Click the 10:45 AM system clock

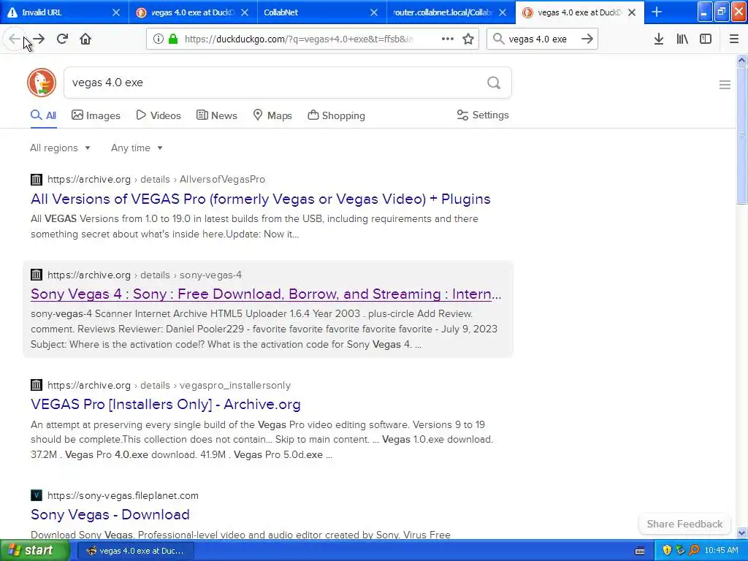[721, 551]
